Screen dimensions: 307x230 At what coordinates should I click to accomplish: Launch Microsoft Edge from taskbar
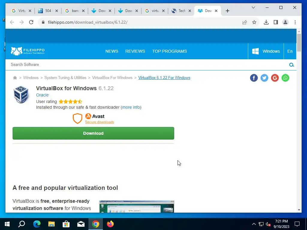click(37, 224)
